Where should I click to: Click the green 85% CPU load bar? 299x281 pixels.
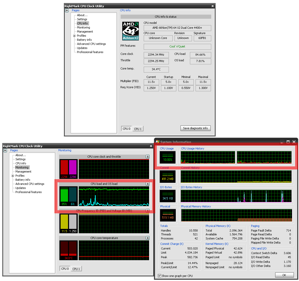pyautogui.click(x=64, y=194)
